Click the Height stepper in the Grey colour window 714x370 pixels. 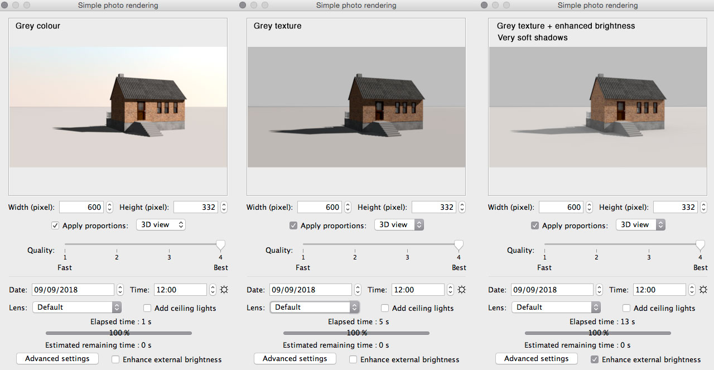[224, 207]
